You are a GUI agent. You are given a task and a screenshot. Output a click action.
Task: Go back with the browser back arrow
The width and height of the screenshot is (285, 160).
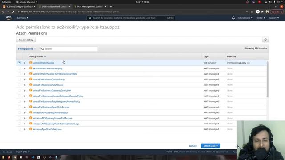pyautogui.click(x=3, y=12)
